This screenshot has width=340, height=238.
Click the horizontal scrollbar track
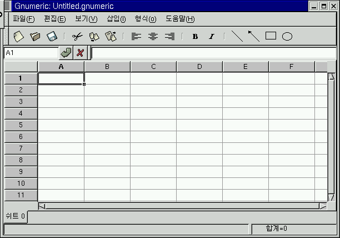(182, 206)
